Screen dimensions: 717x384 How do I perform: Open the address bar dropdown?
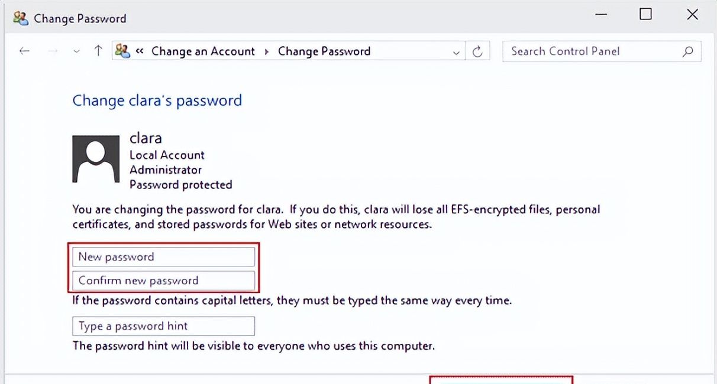[456, 51]
